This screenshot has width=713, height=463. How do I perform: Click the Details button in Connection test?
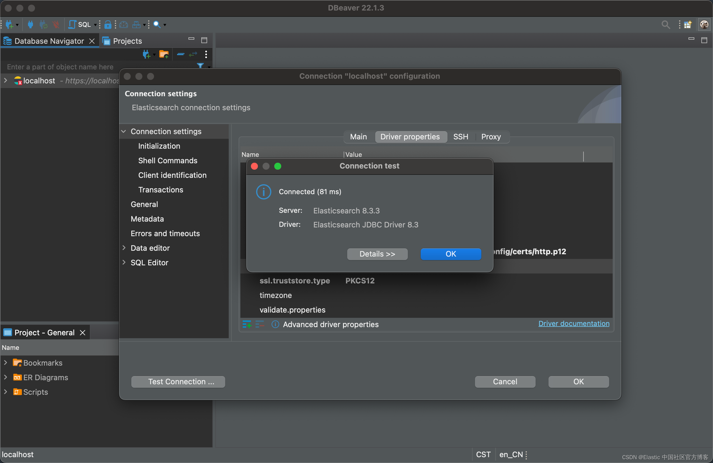[377, 254]
